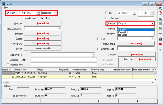Click the printer icon with the blue mark

[160, 19]
